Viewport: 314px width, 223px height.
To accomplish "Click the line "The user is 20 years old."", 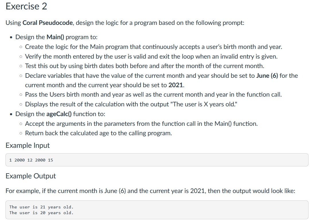I will coord(41,213).
